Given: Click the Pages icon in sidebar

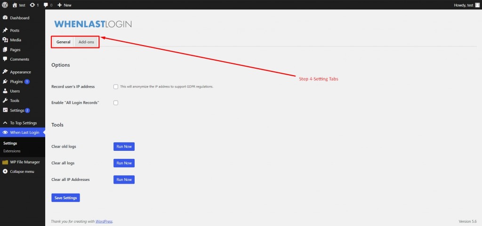Looking at the screenshot, I should coord(5,50).
